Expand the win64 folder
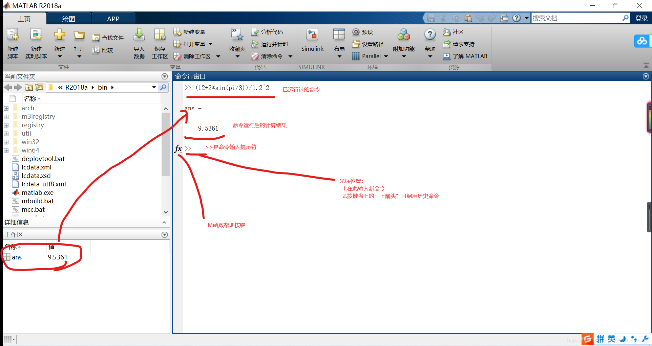Image resolution: width=652 pixels, height=346 pixels. 6,151
